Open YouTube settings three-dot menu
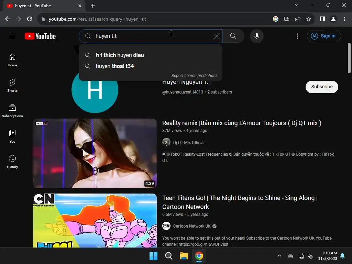Screen dimensions: 352x264 [297, 36]
